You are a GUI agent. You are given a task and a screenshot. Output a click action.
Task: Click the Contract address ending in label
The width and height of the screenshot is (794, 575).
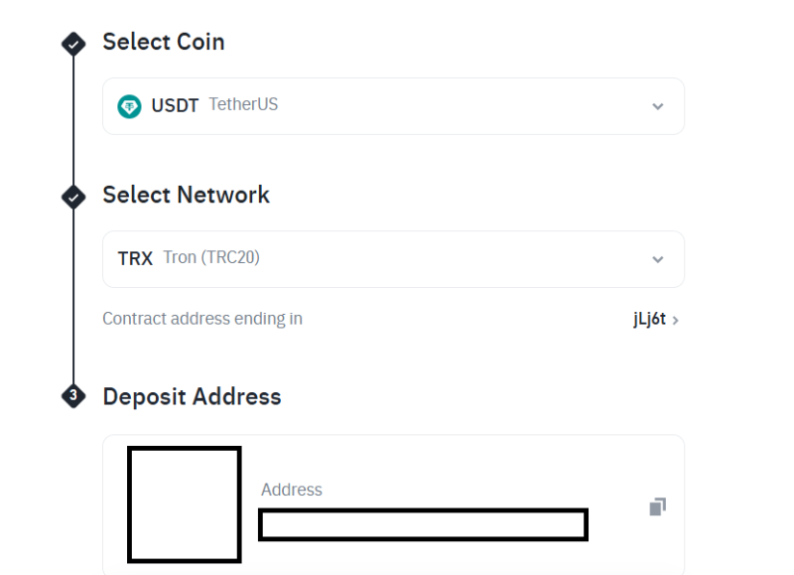coord(202,319)
